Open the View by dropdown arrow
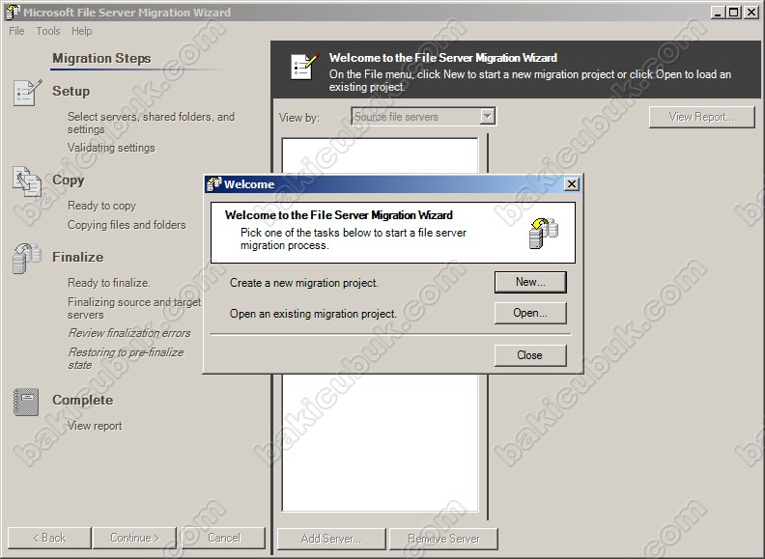 coord(487,117)
